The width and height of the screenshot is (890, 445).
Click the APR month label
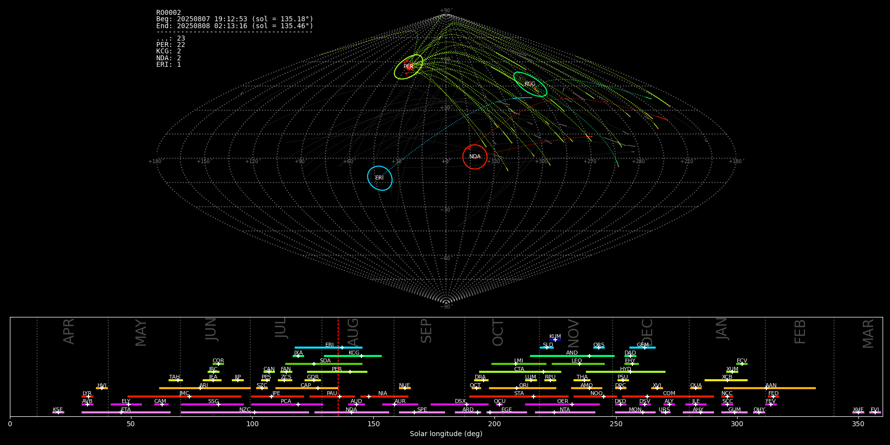(x=69, y=331)
